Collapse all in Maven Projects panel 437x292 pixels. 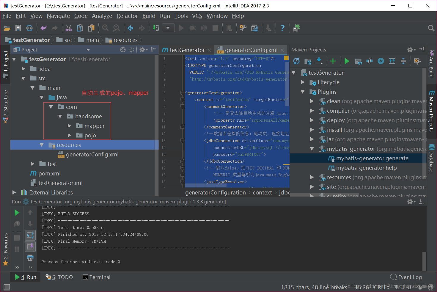[403, 61]
